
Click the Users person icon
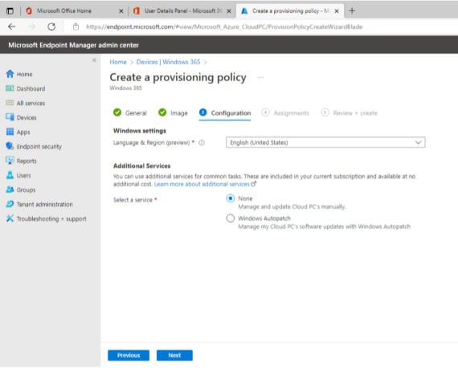10,175
